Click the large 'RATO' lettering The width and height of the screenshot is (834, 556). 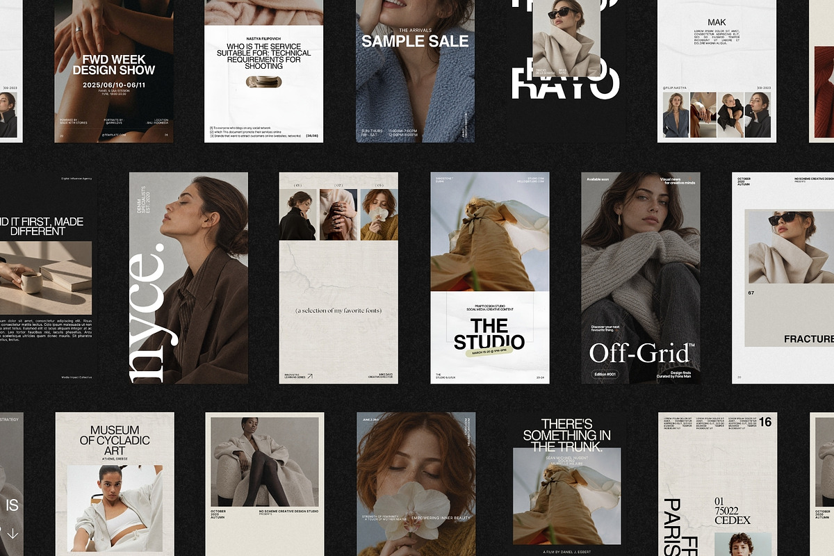[x=564, y=83]
